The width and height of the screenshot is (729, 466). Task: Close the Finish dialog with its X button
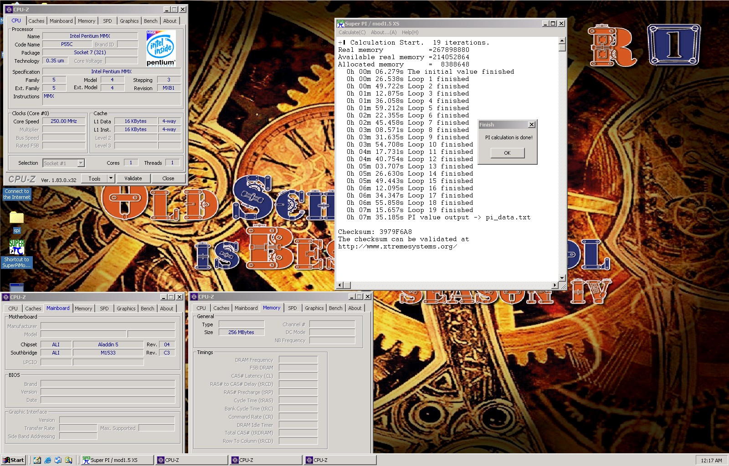[531, 125]
